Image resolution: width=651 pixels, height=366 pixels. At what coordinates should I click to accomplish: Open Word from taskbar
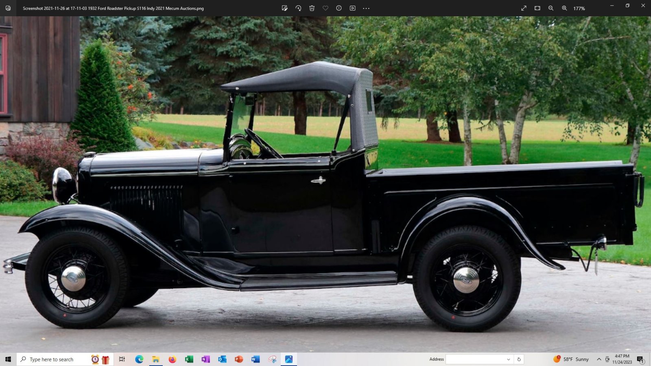[256, 359]
